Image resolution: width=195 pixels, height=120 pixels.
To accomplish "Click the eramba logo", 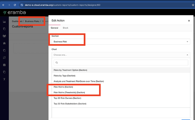I will [14, 12].
